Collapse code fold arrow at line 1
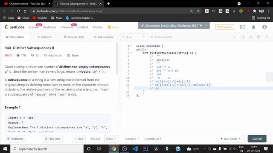Screen dimensions: 273x153 (131, 46)
